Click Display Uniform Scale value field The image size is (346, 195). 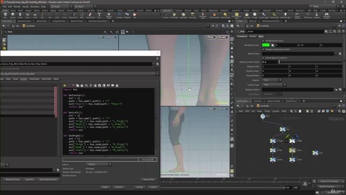coord(270,62)
